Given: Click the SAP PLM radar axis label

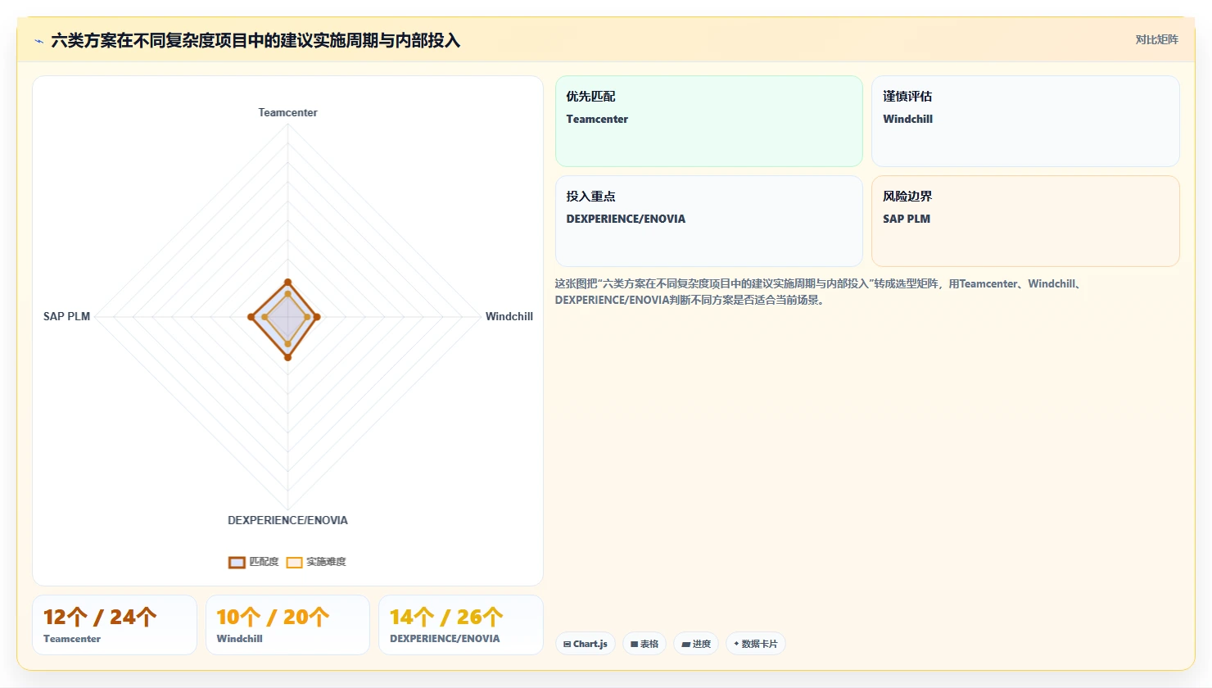Looking at the screenshot, I should (x=66, y=316).
